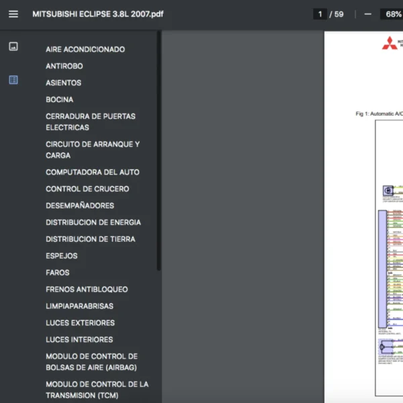Navigate to COMPUTADORA DEL AUTO
The height and width of the screenshot is (403, 403).
[92, 172]
